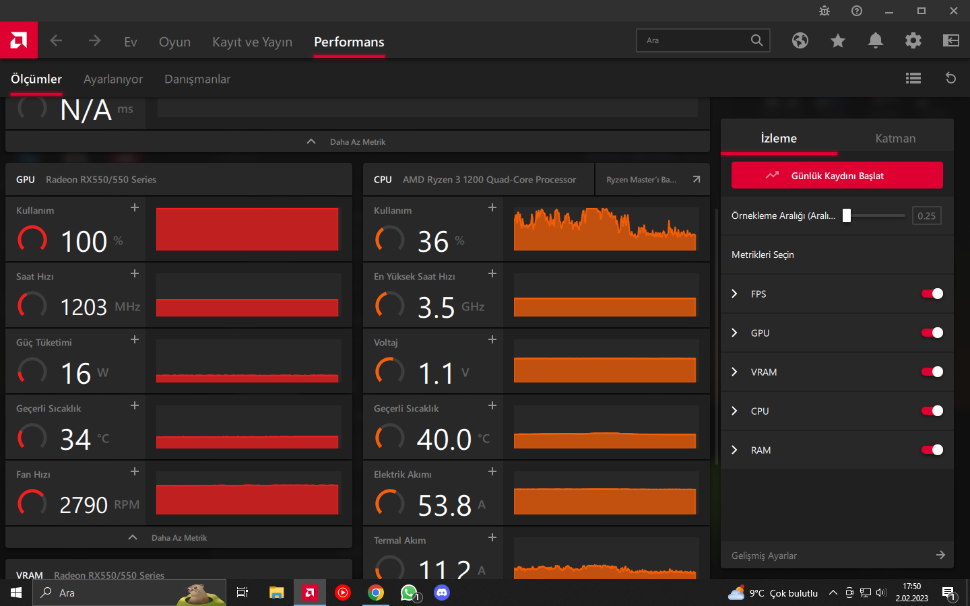Open favorites star icon
Screen dimensions: 970x606
(837, 40)
